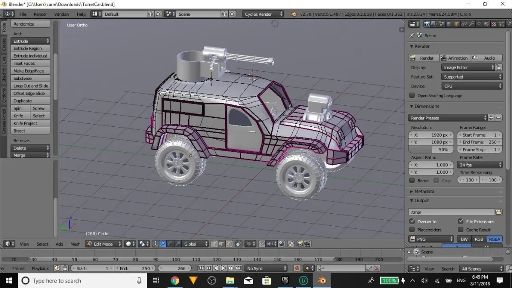Click the rotate manipulator arc icon
This screenshot has width=512, height=288.
[x=169, y=244]
